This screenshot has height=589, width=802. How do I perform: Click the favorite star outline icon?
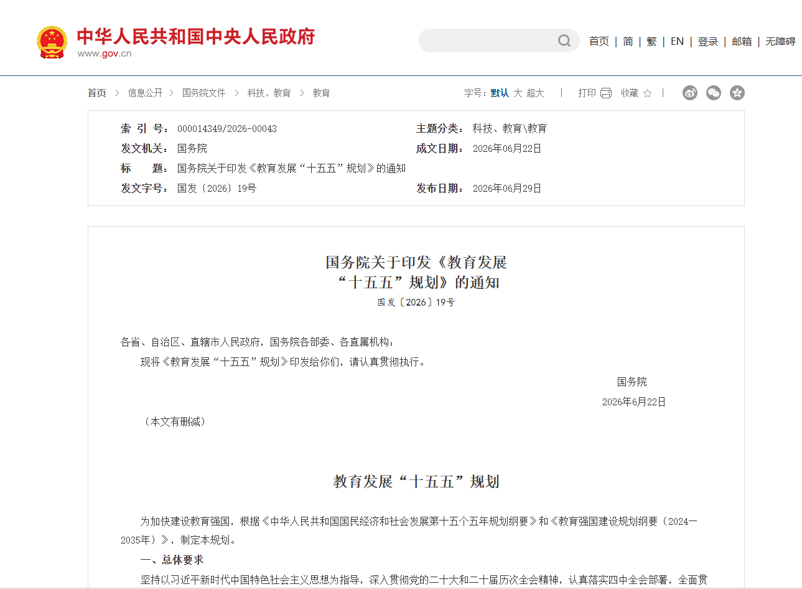[x=648, y=93]
